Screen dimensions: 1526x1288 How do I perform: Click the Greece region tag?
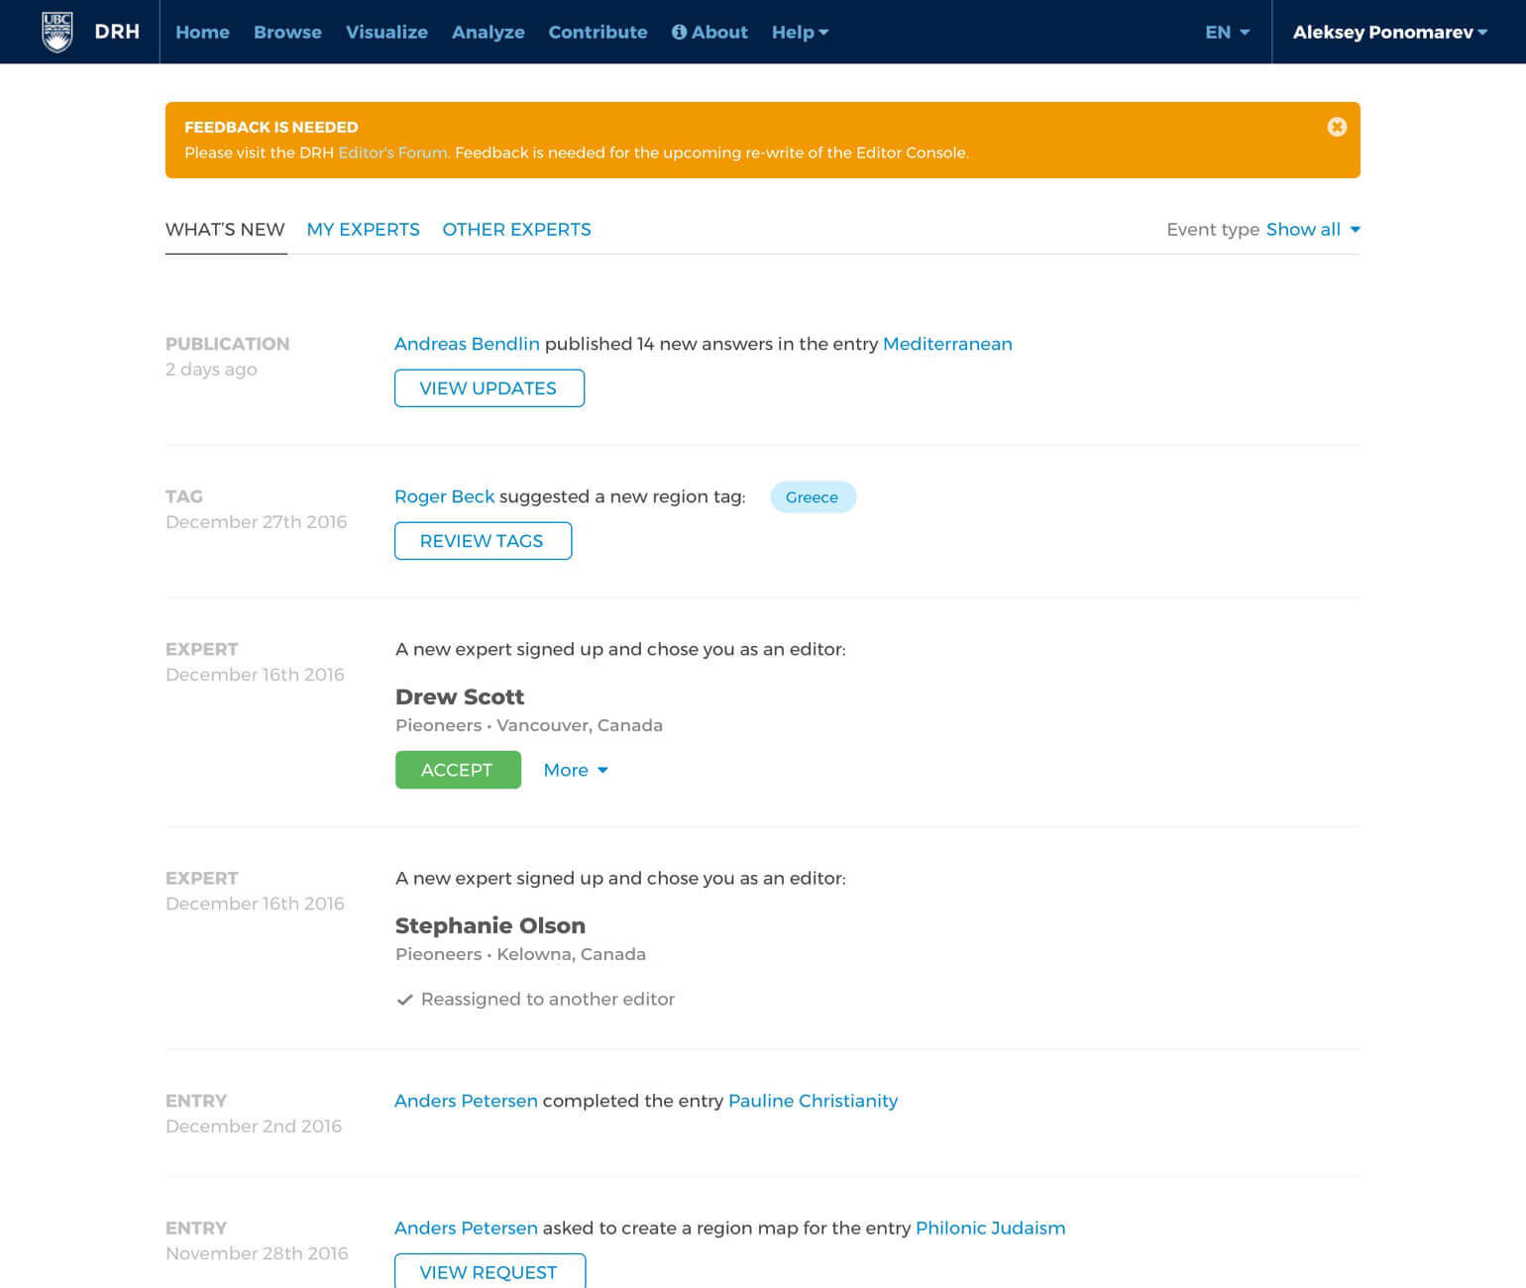pos(812,497)
